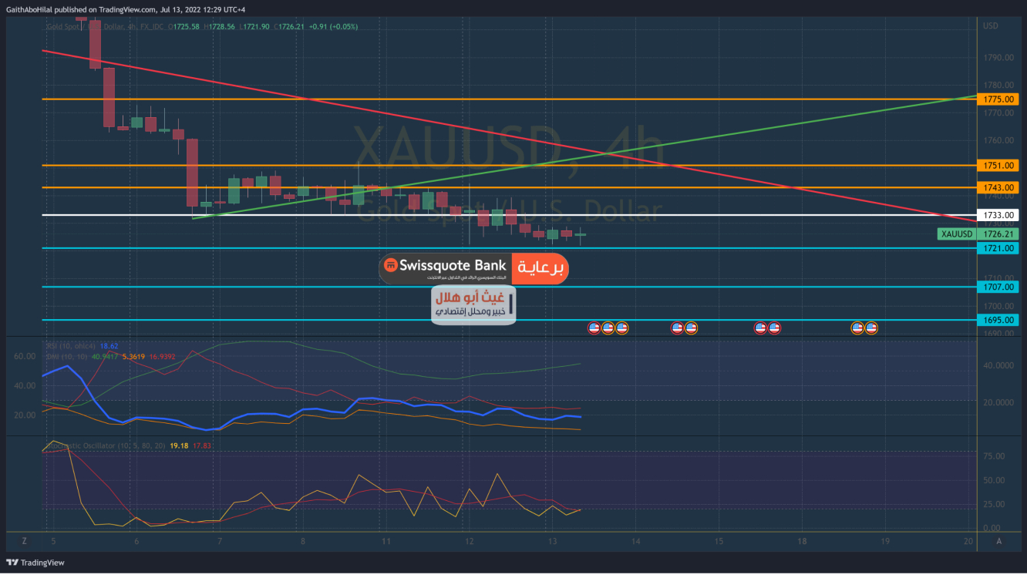Click the 1775.00 orange price label

tap(997, 99)
